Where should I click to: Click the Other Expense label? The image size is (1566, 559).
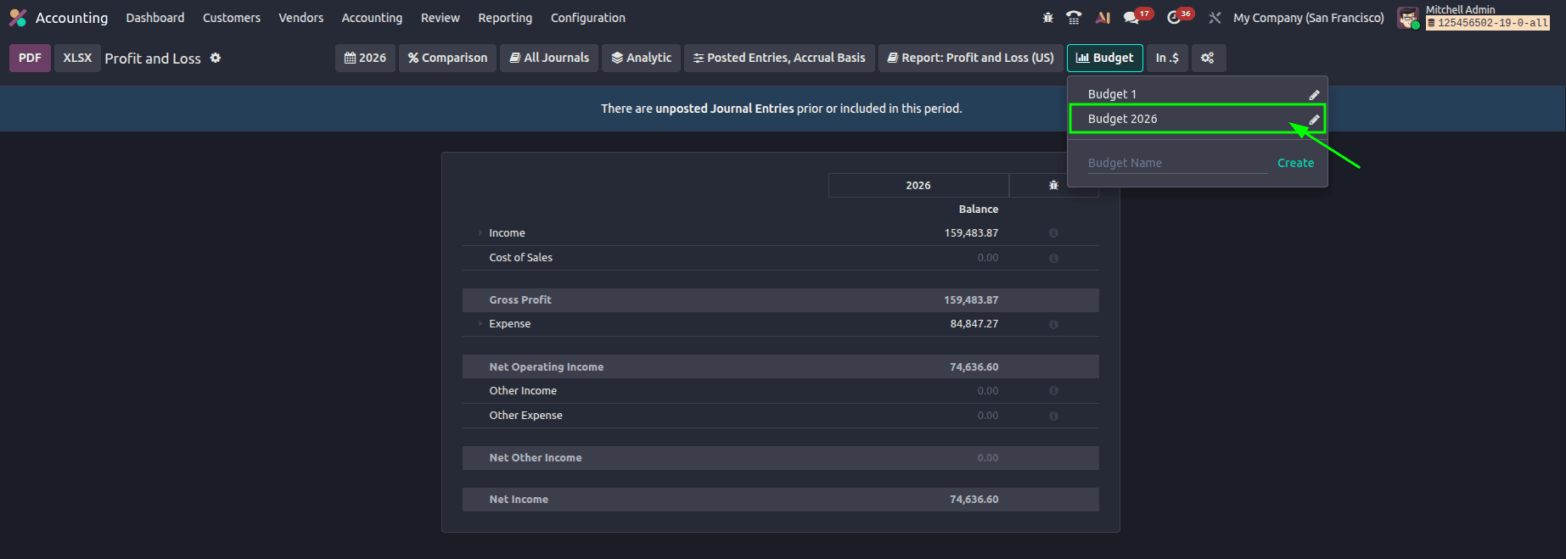526,416
